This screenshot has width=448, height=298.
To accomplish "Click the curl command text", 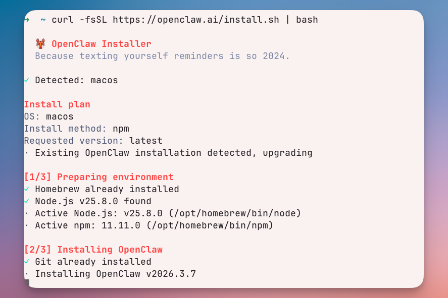I will click(x=63, y=20).
